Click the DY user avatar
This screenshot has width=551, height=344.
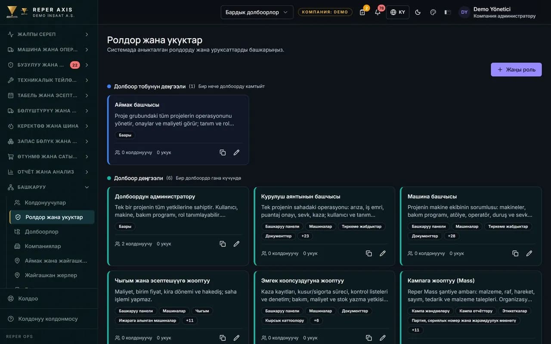(464, 12)
